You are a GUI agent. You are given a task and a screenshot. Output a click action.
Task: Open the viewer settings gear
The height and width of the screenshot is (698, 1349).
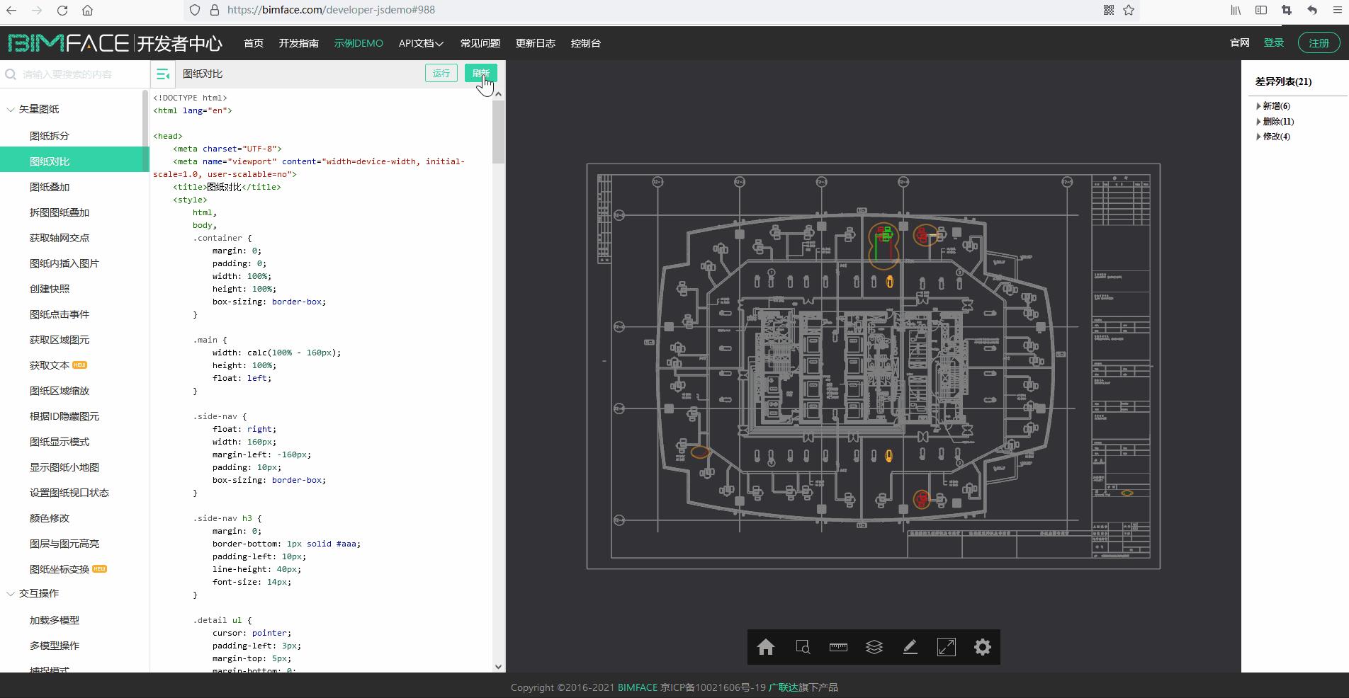(983, 647)
